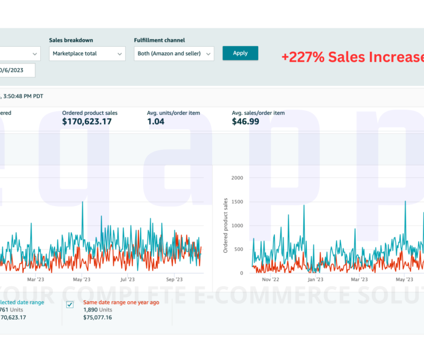The height and width of the screenshot is (339, 424).
Task: Click the Sep '23 label on left chart
Action: pos(174,279)
